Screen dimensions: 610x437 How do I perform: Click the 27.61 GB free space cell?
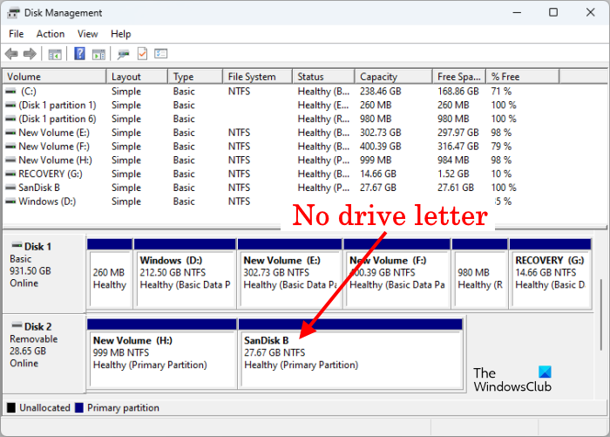pyautogui.click(x=456, y=188)
